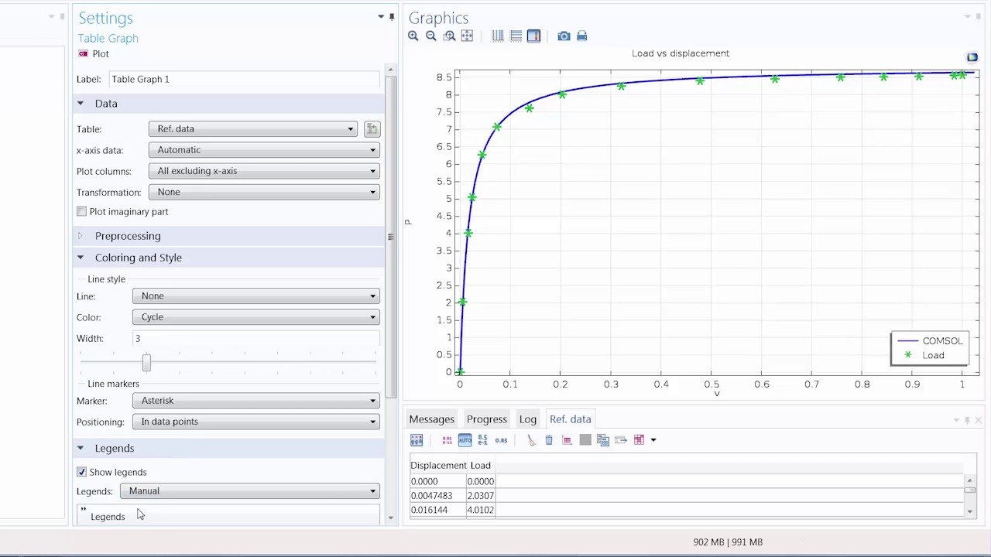Activate the zoom box tool
Viewport: 991px width, 557px height.
[x=449, y=36]
